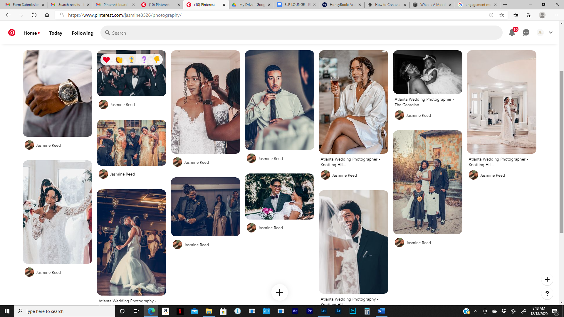Open the help question mark button

pos(547,294)
